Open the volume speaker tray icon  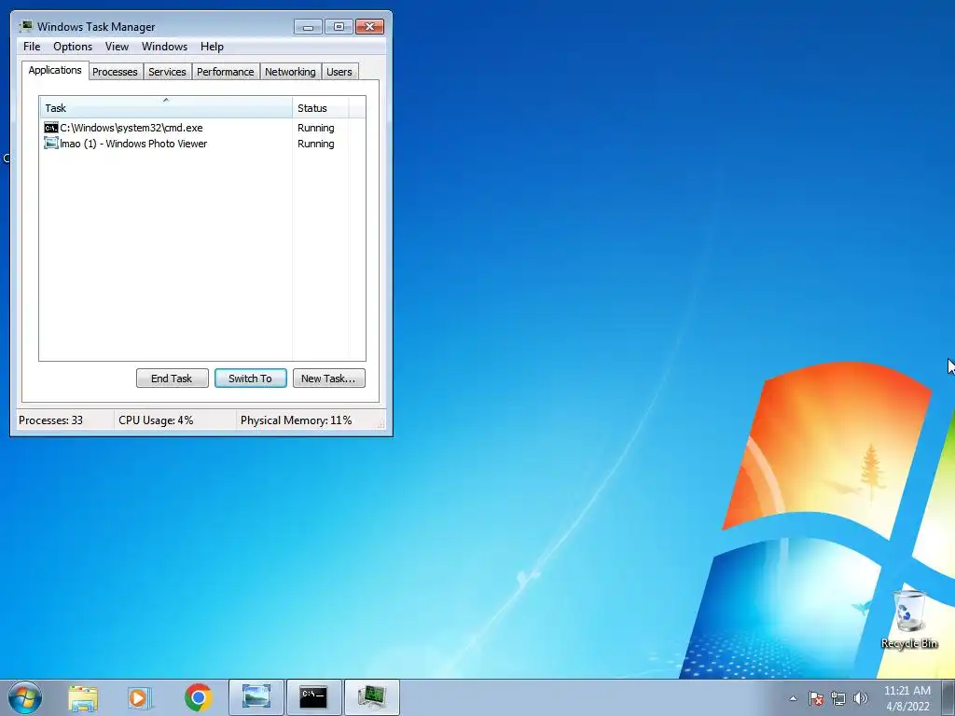coord(861,698)
